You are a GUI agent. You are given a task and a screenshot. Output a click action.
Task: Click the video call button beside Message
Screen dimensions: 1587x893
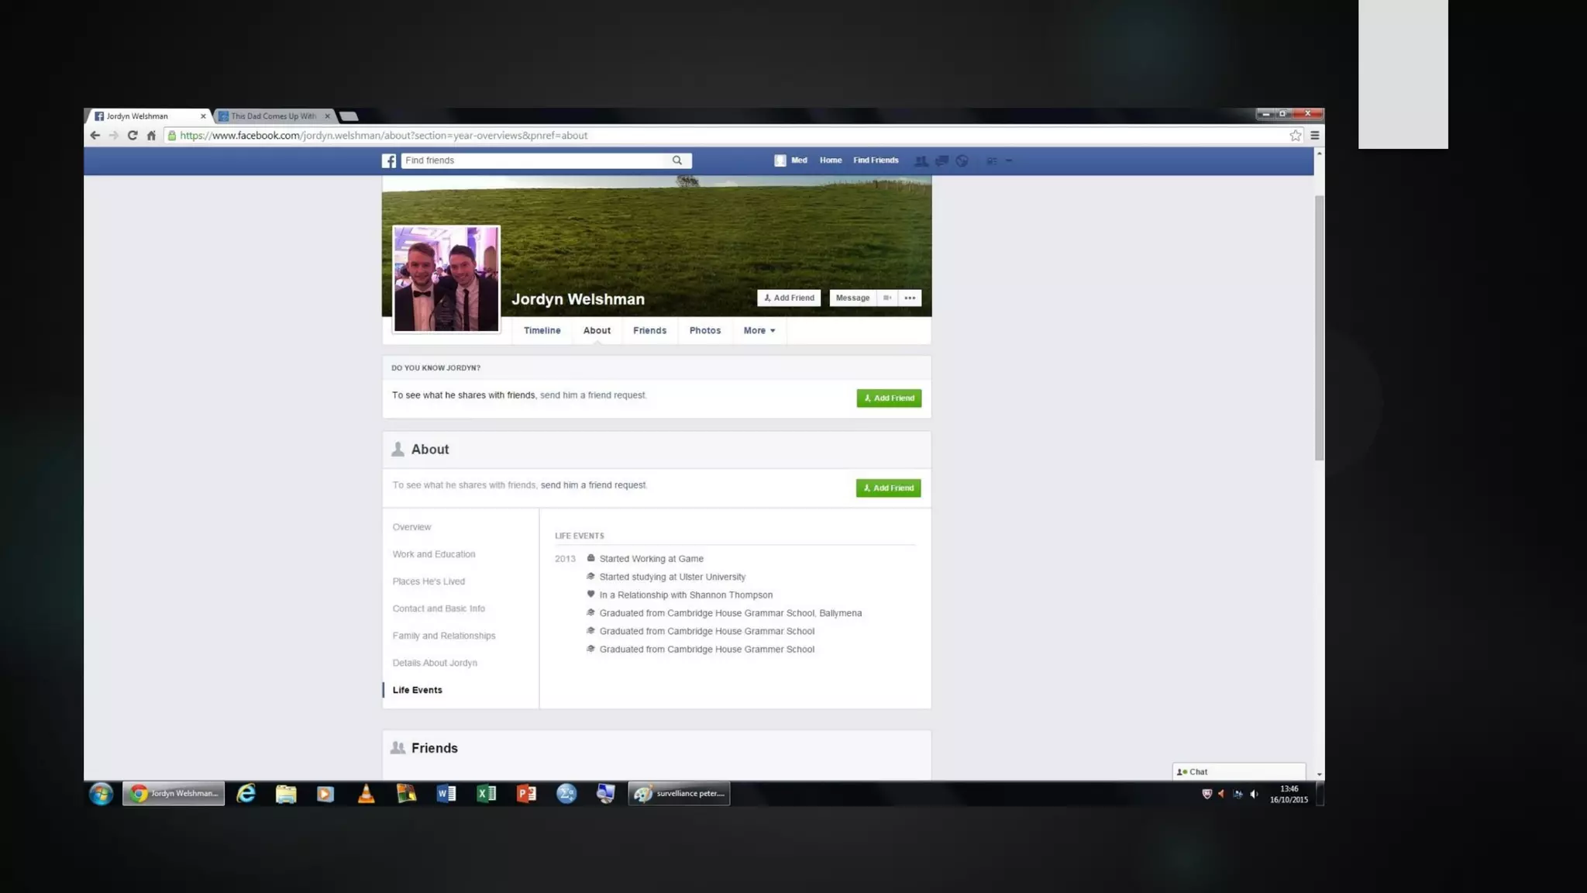tap(887, 298)
